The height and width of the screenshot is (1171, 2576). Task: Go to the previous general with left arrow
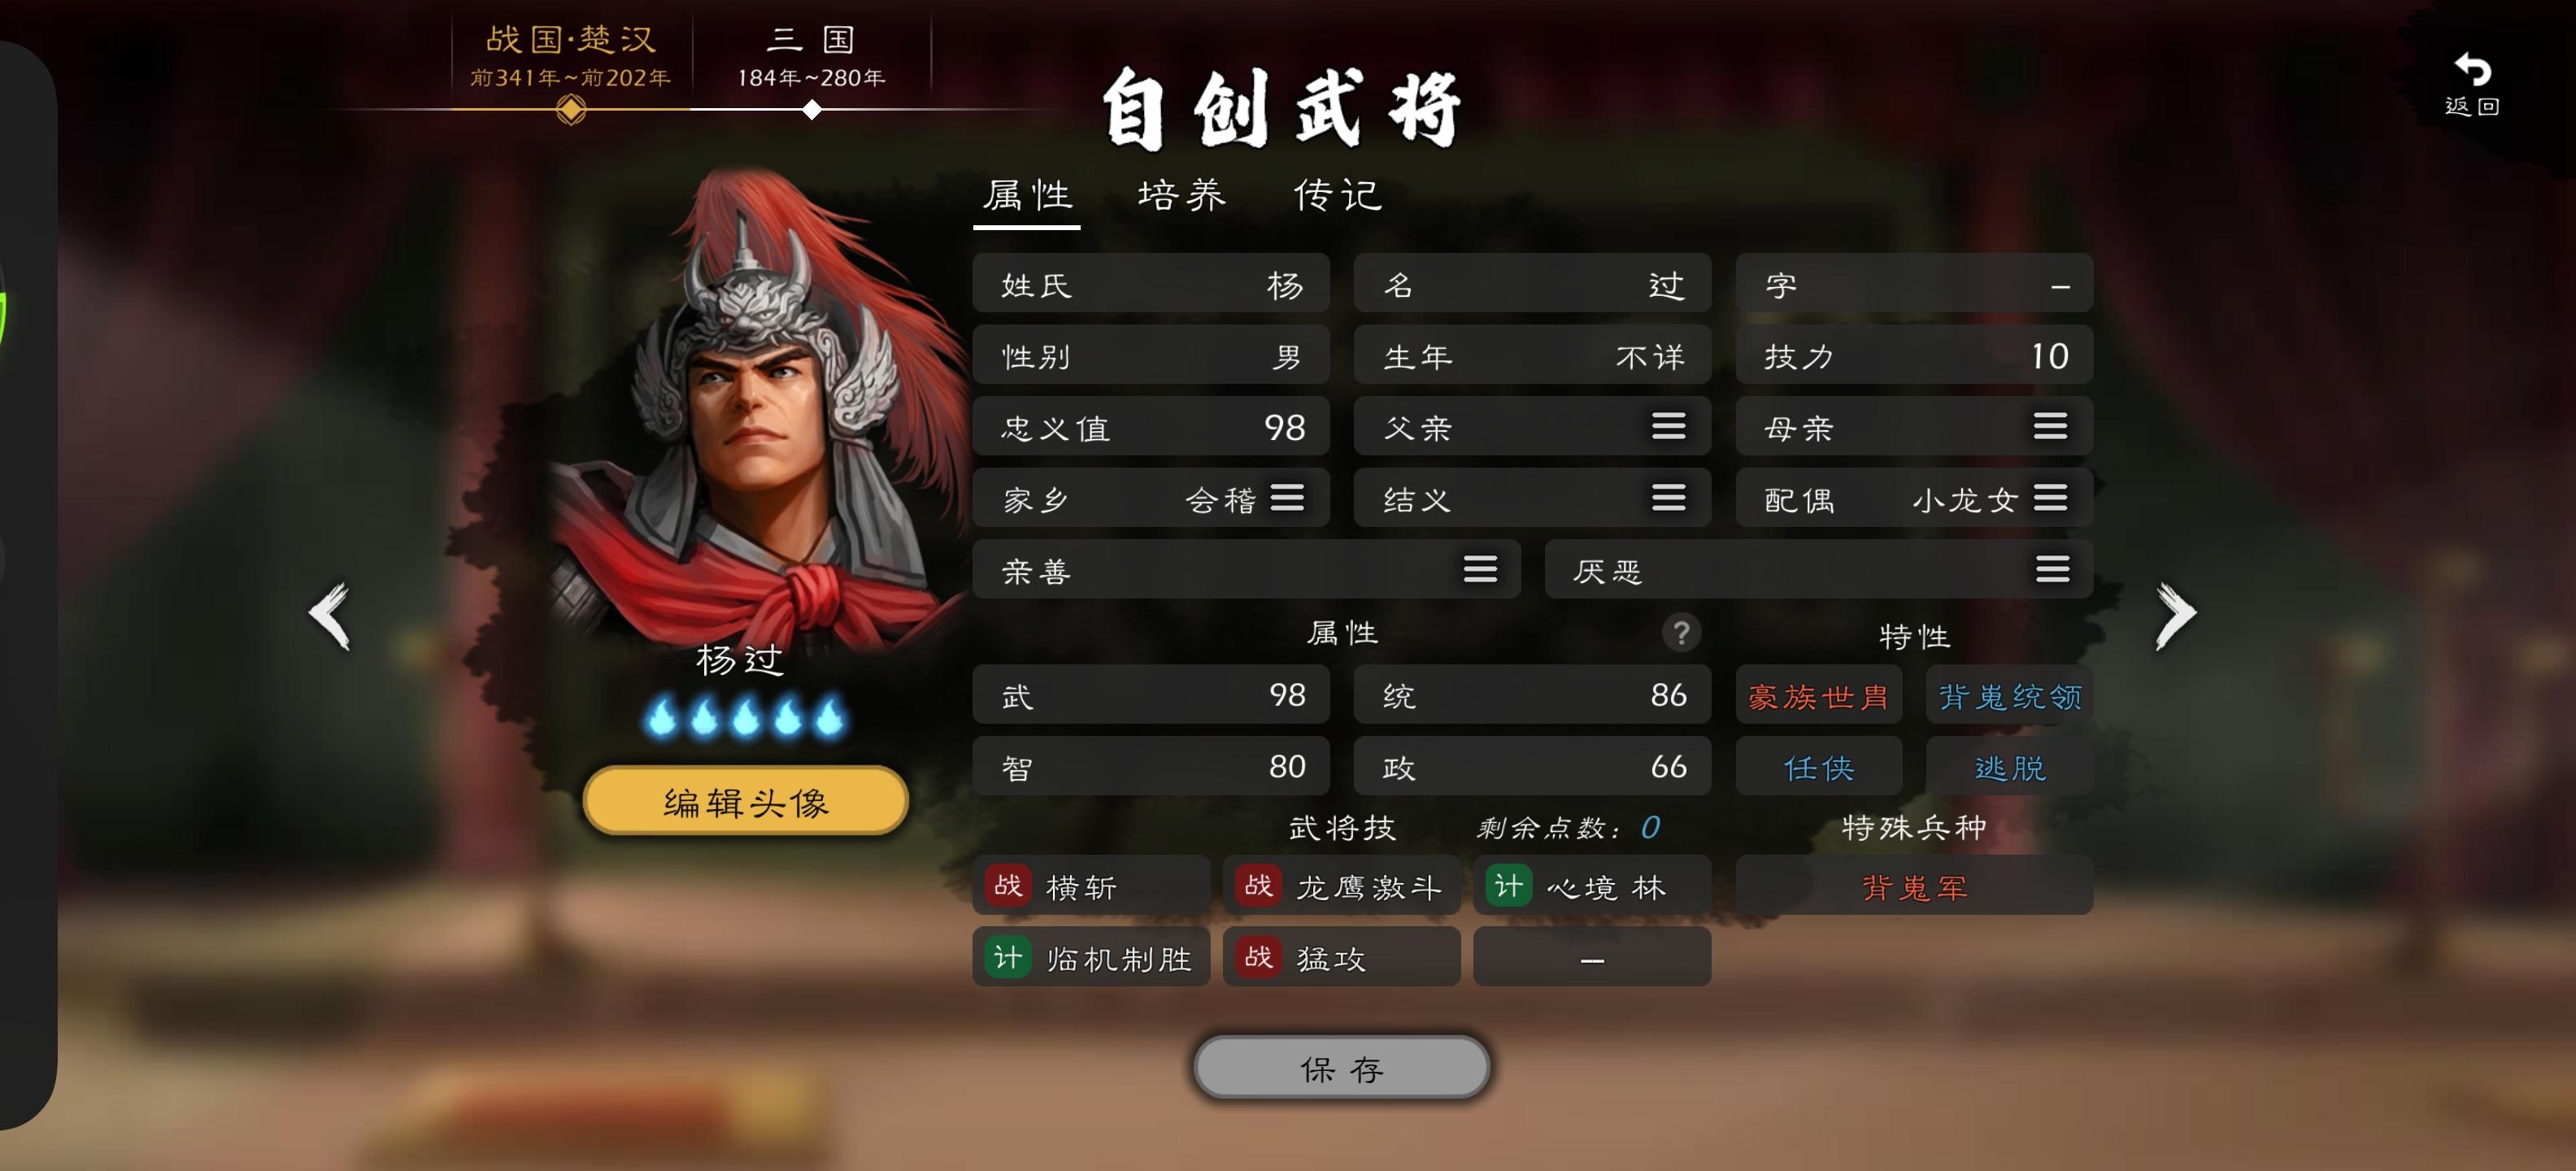pyautogui.click(x=330, y=615)
